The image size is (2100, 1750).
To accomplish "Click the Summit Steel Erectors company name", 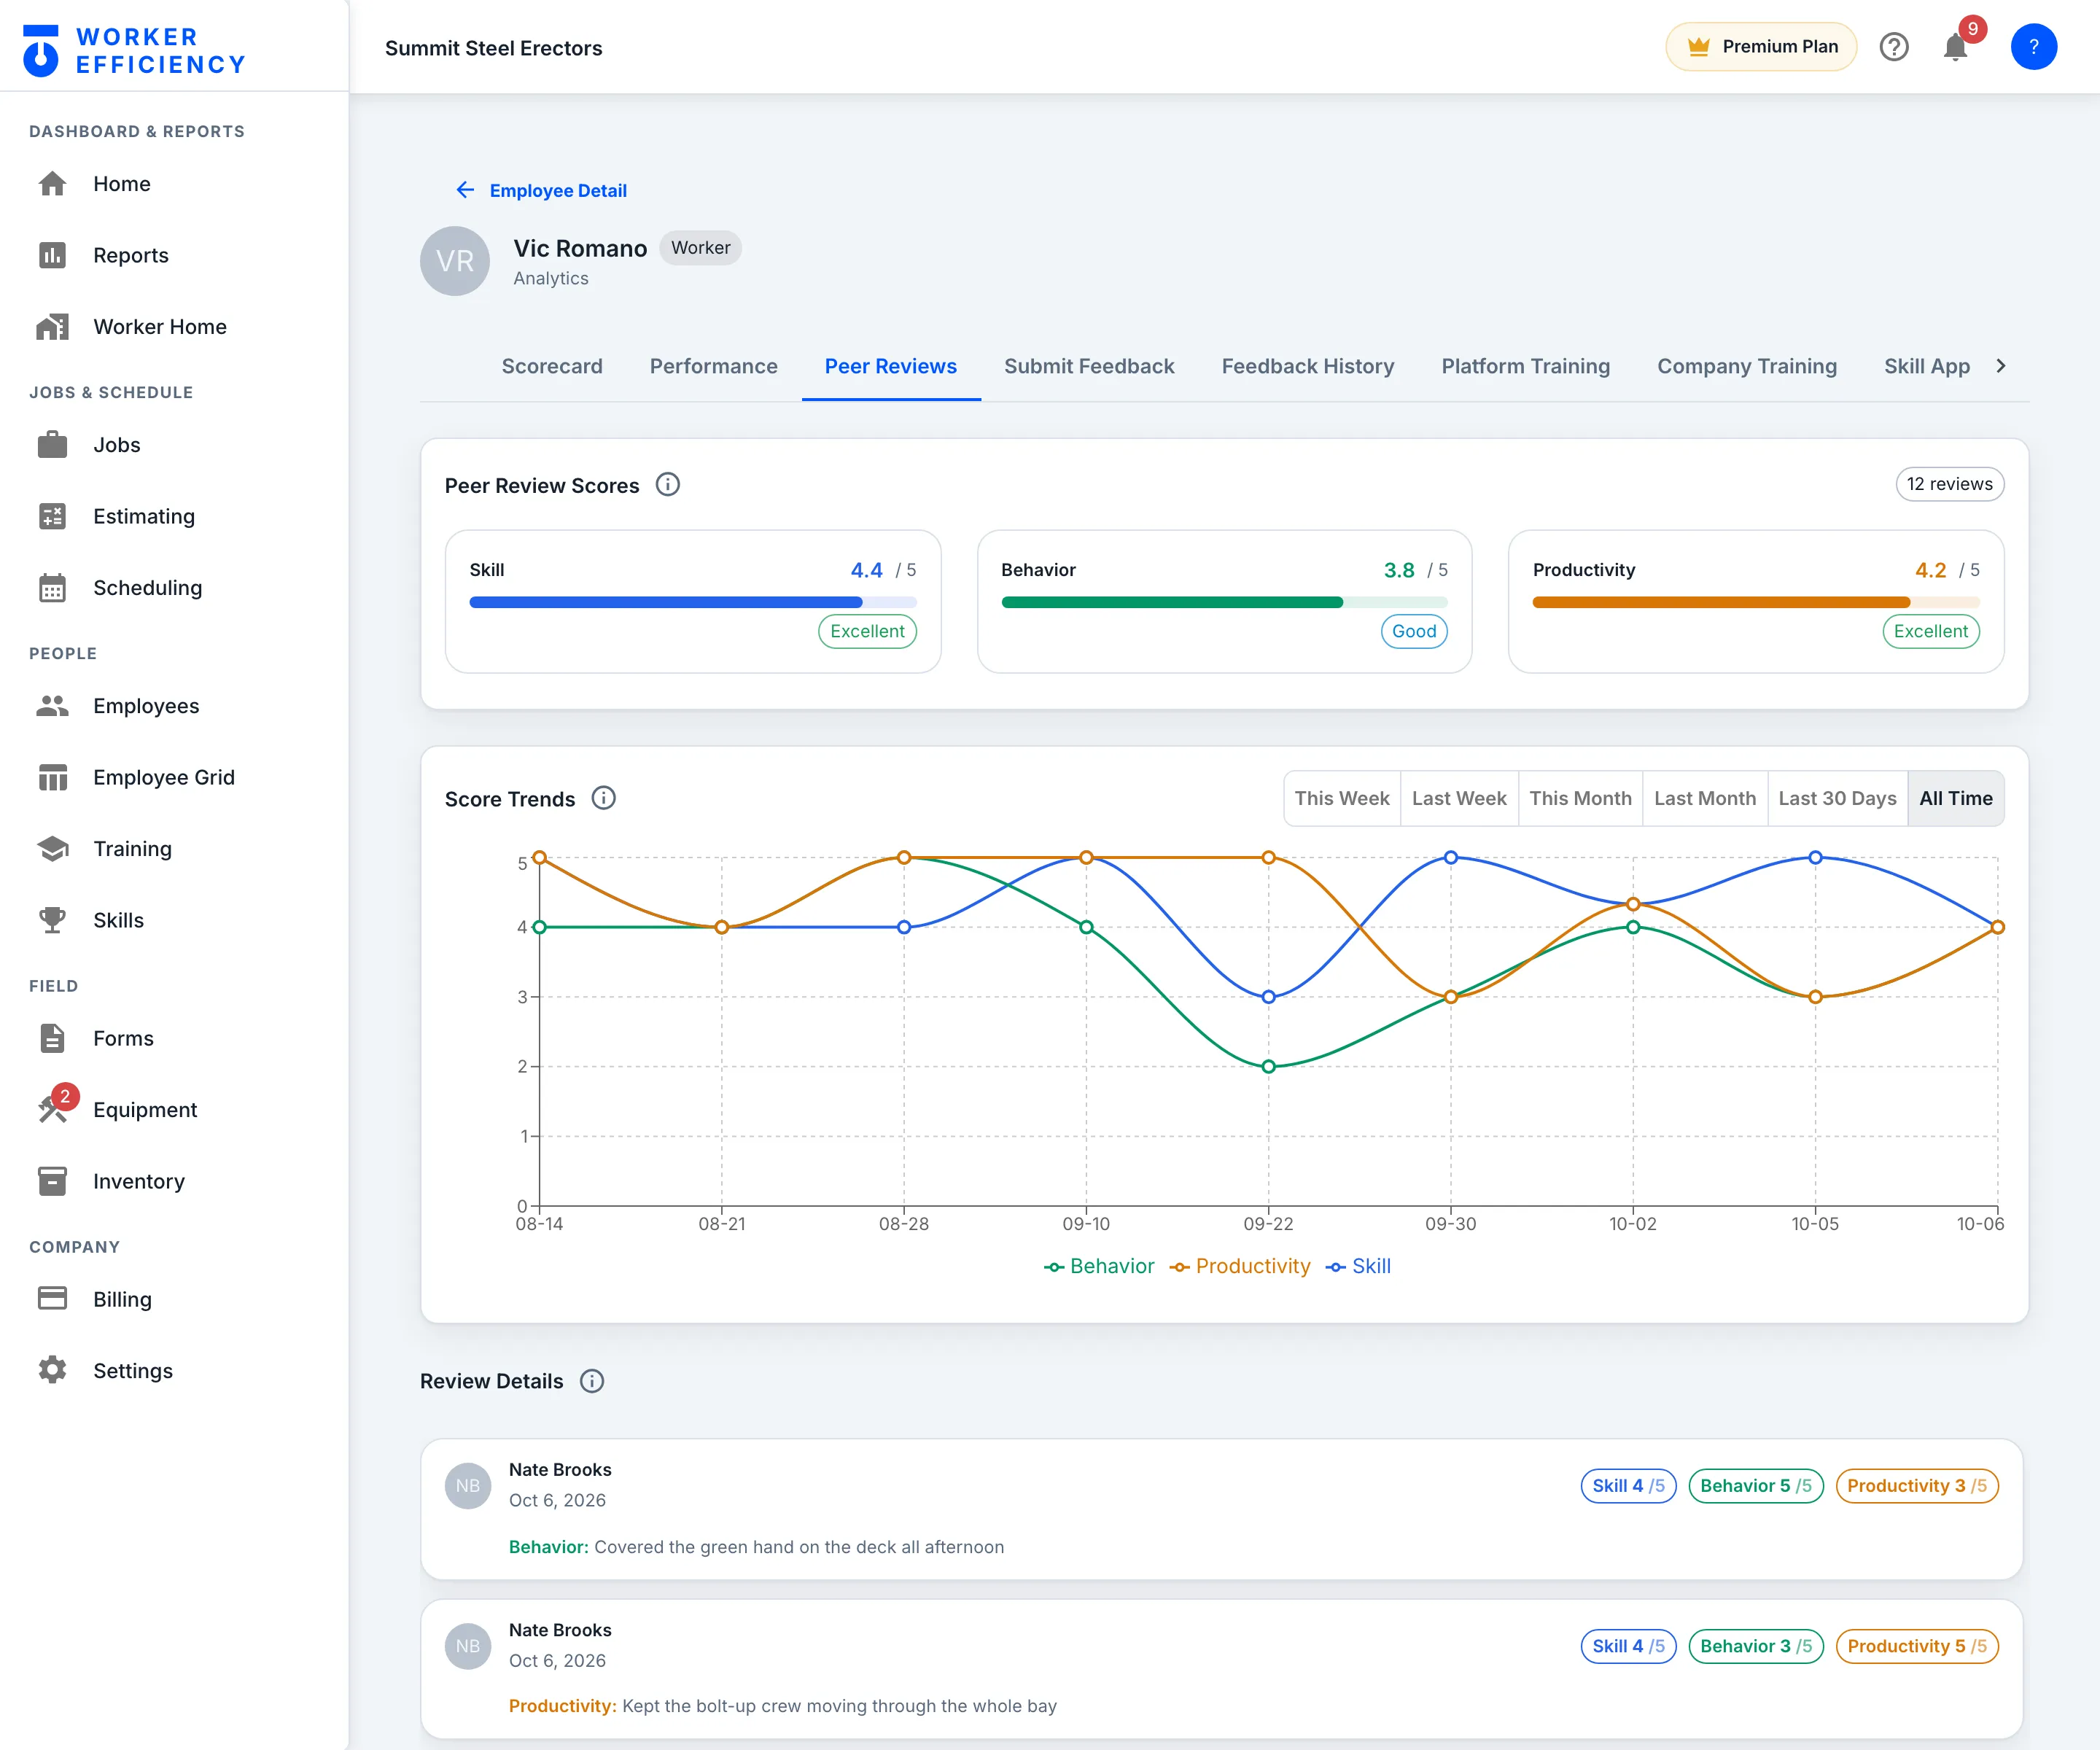I will [x=493, y=48].
